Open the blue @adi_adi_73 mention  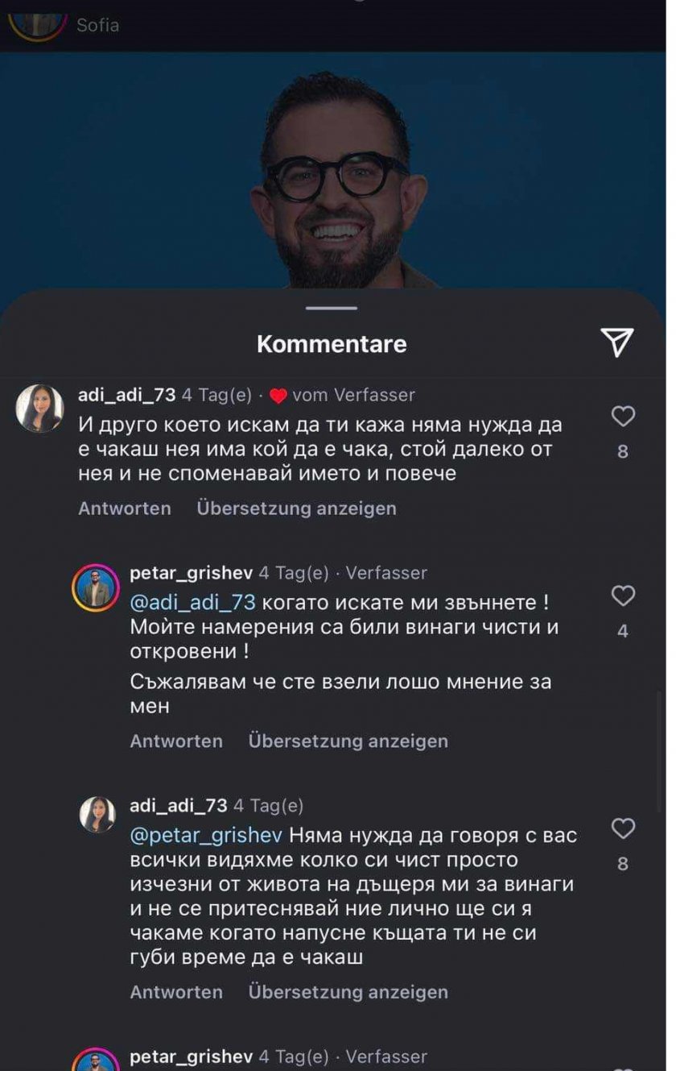pos(192,602)
